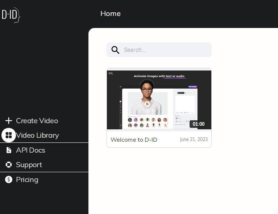Click the magnifying glass search icon
The height and width of the screenshot is (214, 278).
(x=115, y=50)
